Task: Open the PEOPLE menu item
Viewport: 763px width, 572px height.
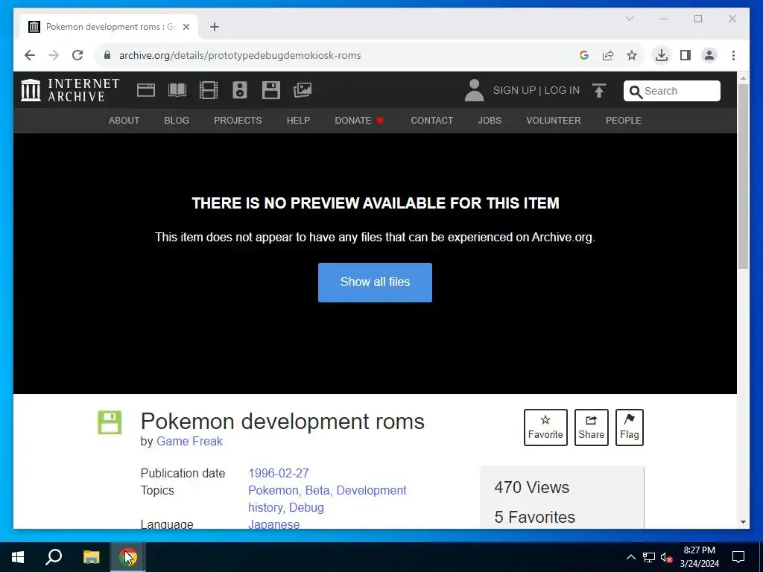Action: (x=624, y=121)
